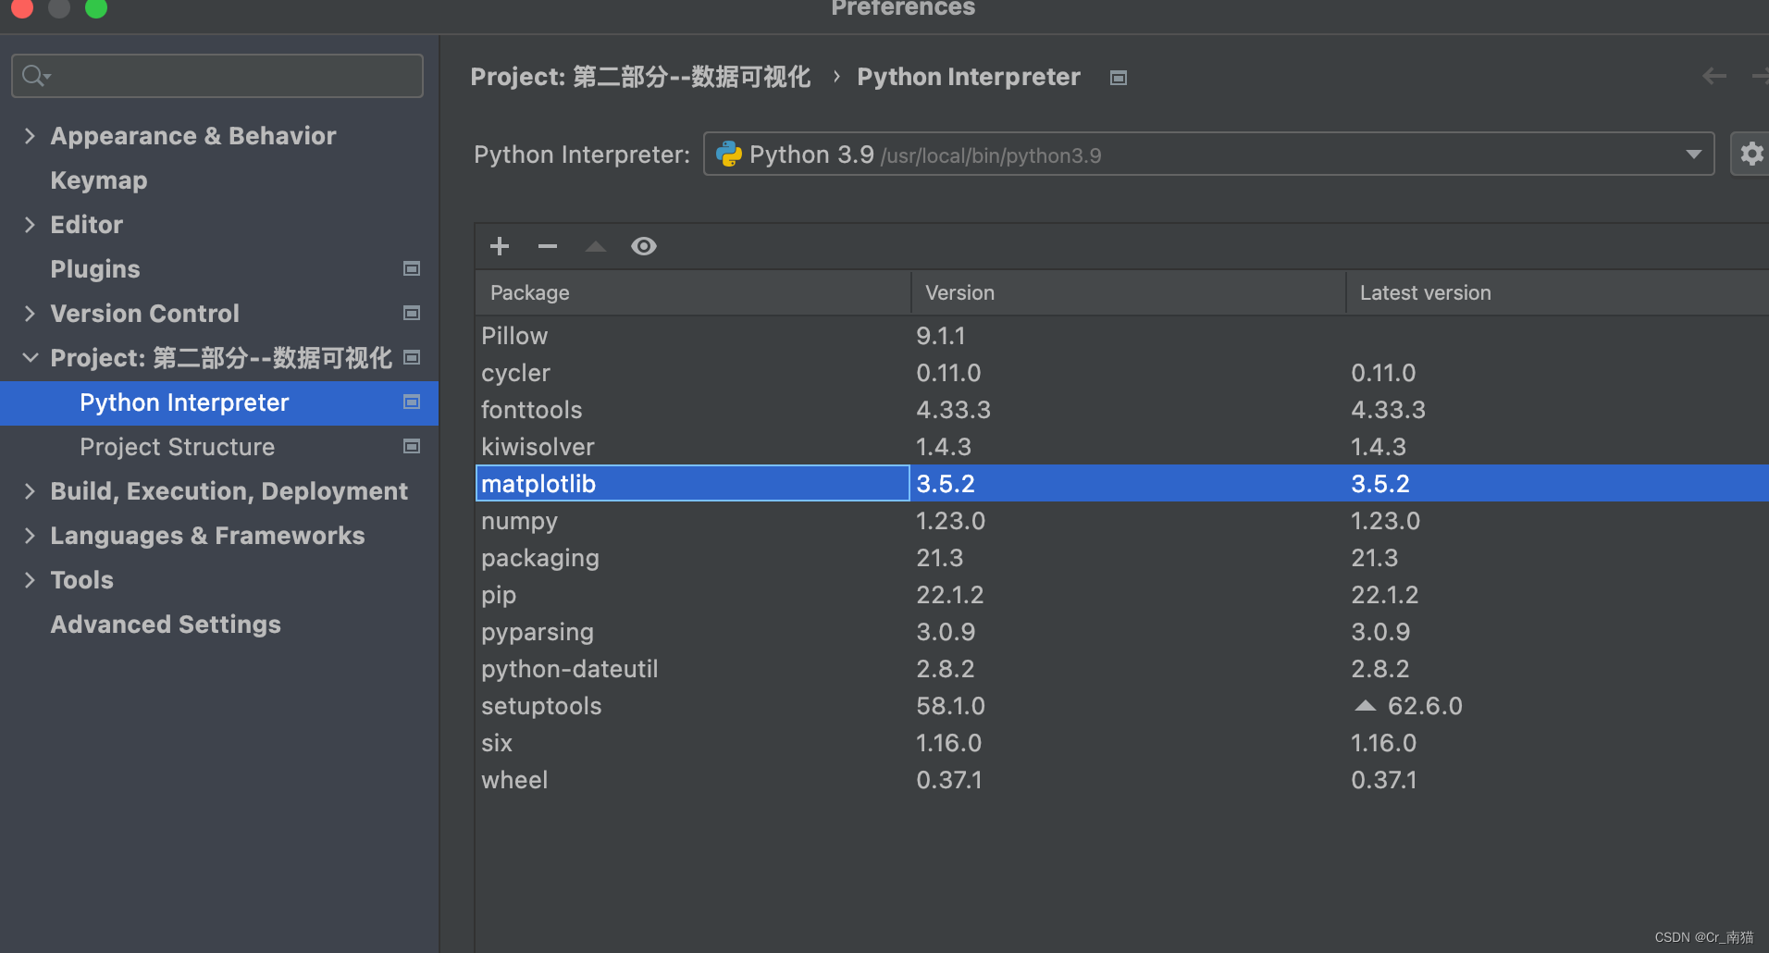Click marker icon beside Project Structure

pyautogui.click(x=412, y=446)
